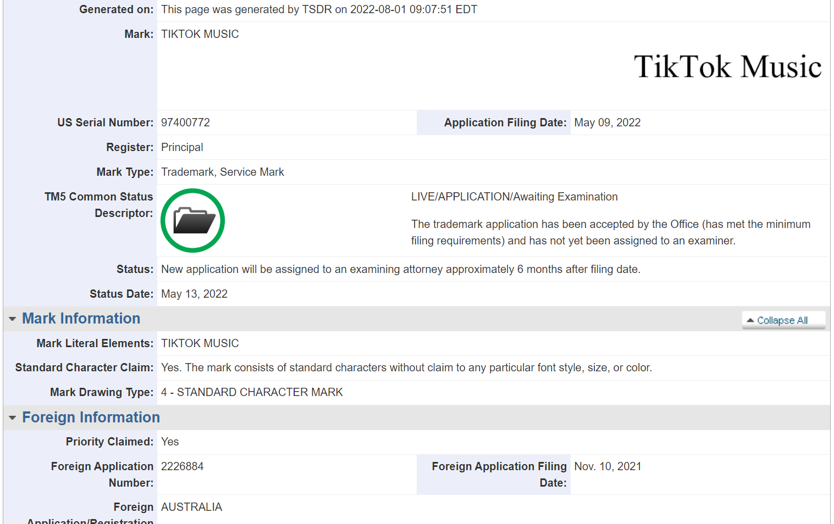Select the US serial number 97400772

click(x=185, y=122)
